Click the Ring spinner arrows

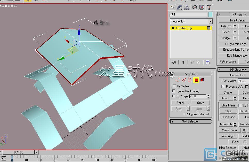click(188, 109)
